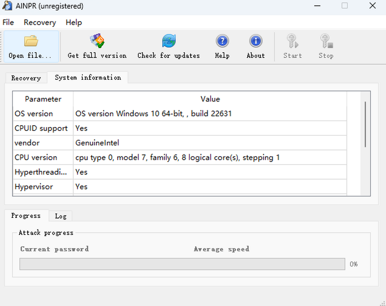Viewport: 386px width, 306px height.
Task: Close the AINPR window
Action: pos(372,6)
